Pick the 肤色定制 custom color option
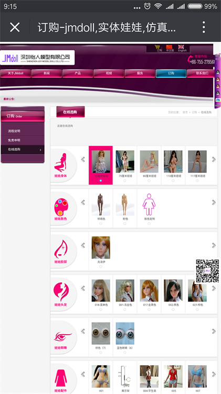The width and height of the screenshot is (221, 394). pyautogui.click(x=149, y=208)
